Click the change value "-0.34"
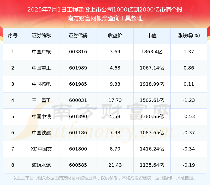This screenshot has width=210, height=185. [189, 149]
